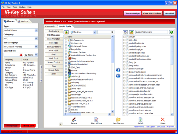178x134 pixels.
Task: Click the My Network Places icon
Action: pos(70,46)
